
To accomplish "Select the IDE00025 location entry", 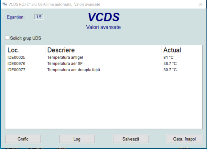I will point(16,57).
